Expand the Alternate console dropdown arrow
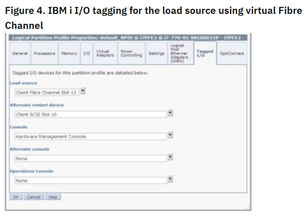The height and width of the screenshot is (219, 307). [170, 157]
